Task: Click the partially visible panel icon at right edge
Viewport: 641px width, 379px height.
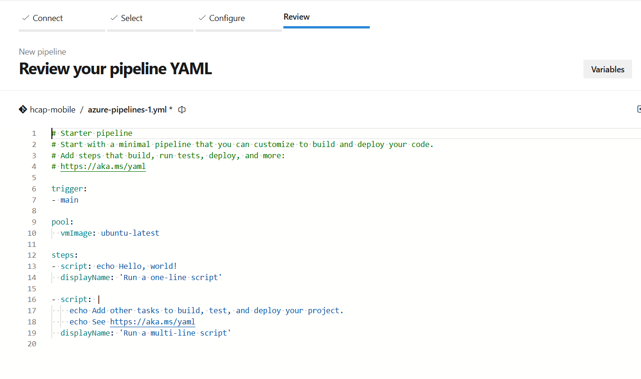Action: tap(639, 109)
